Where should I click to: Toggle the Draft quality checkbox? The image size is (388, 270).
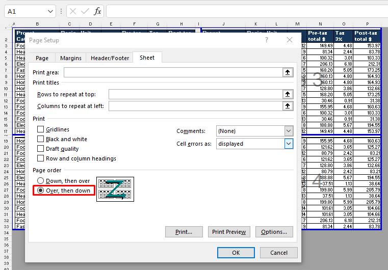pos(40,149)
